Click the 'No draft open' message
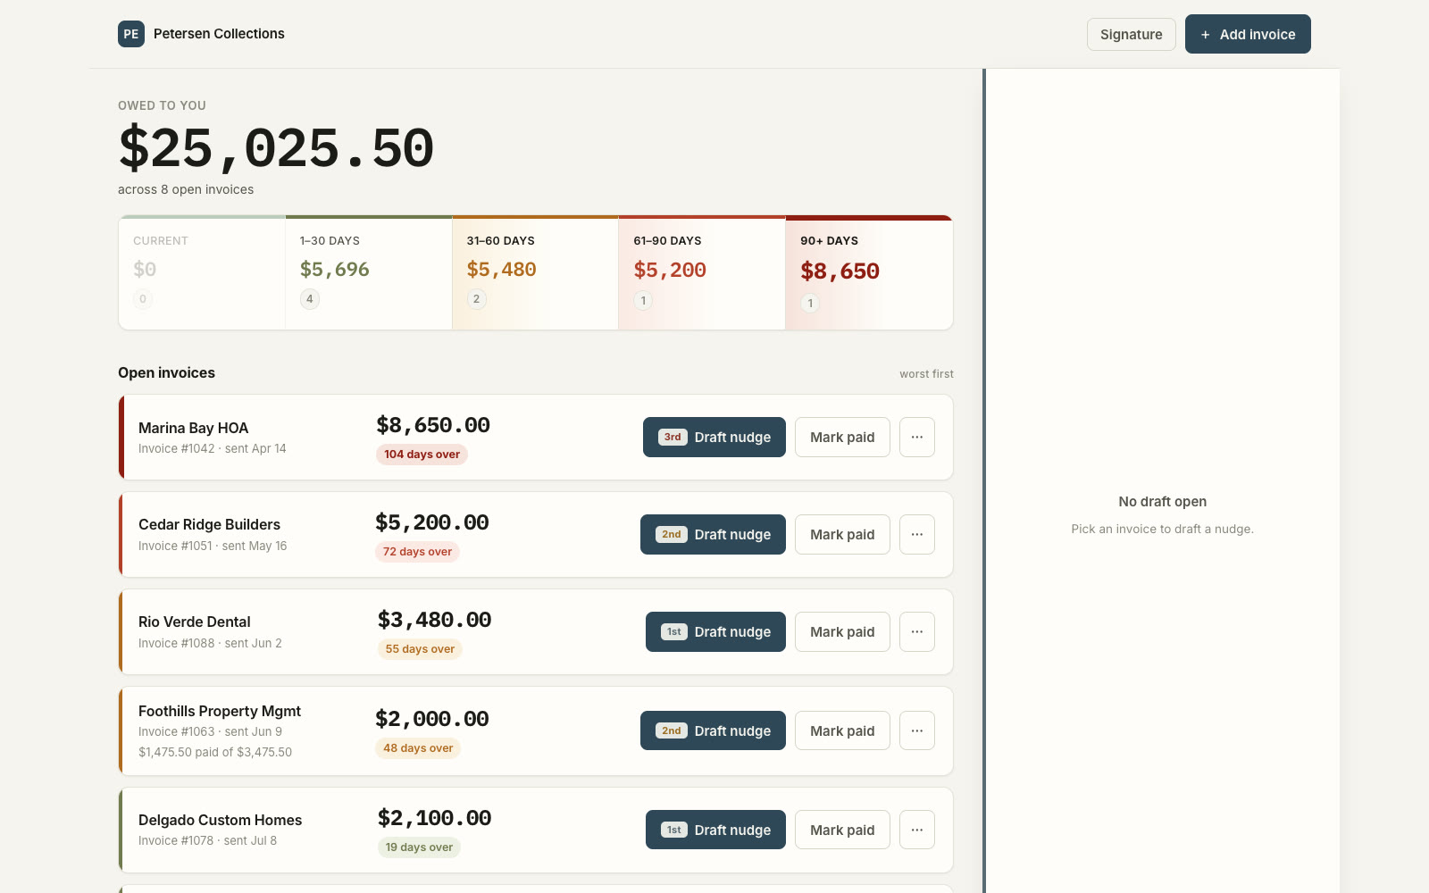The width and height of the screenshot is (1429, 893). coord(1162,502)
